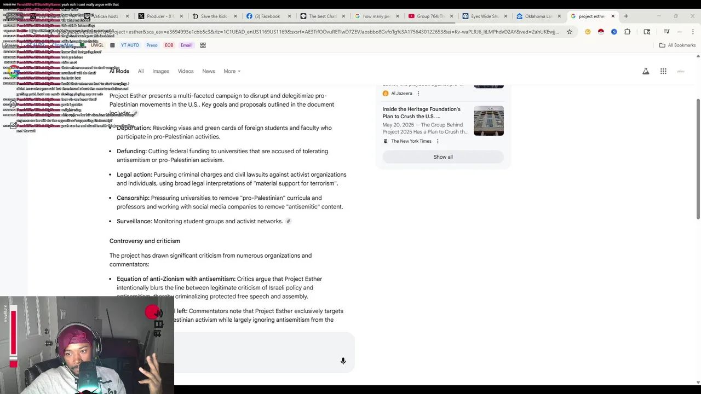Click the 'Deportation:' bullet label
701x394 pixels.
point(134,128)
